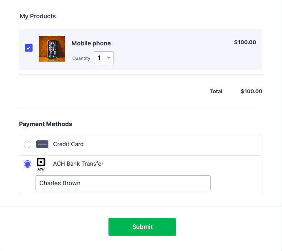The height and width of the screenshot is (251, 282).
Task: Click the Credit Card label text
Action: tap(68, 144)
